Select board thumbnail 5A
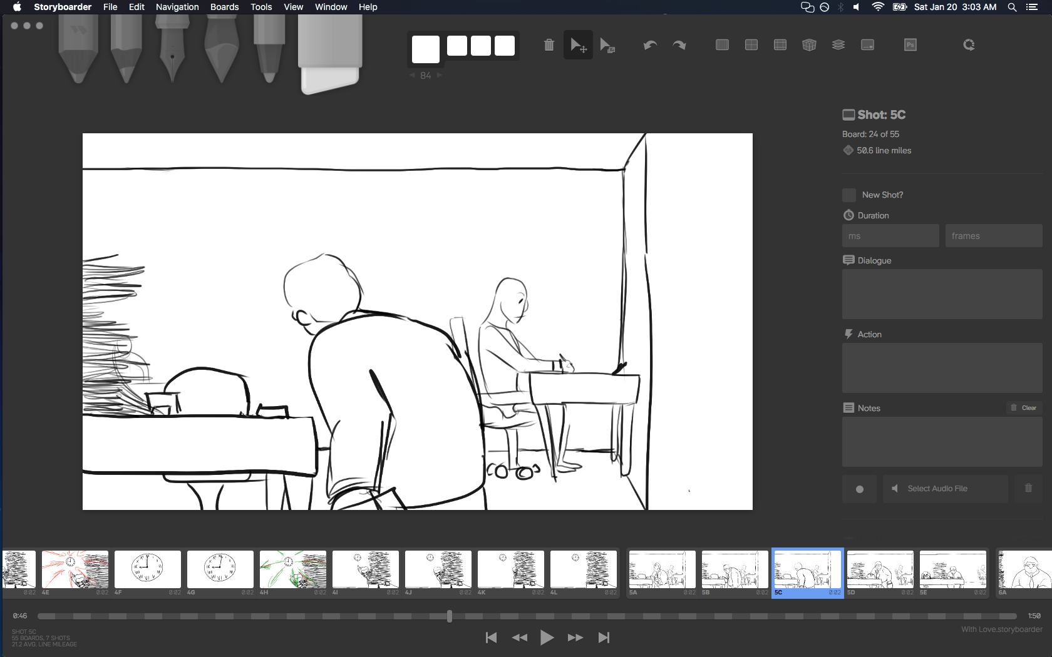Viewport: 1052px width, 657px height. coord(663,569)
